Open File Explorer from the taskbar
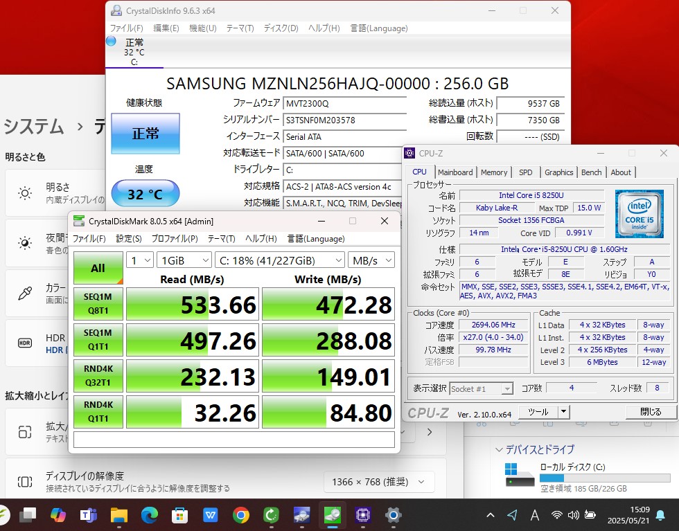The width and height of the screenshot is (679, 531). coord(118,515)
